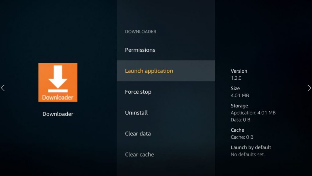Click the right navigation chevron arrow
Viewport: 312px width, 176px height.
[309, 88]
